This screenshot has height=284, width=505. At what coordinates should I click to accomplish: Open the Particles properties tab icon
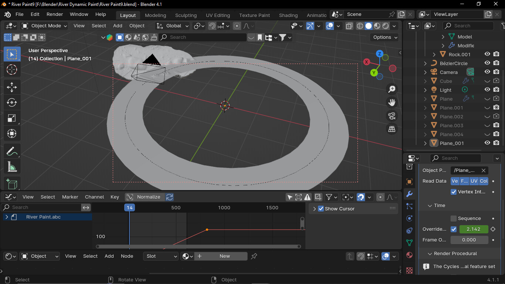point(409,206)
